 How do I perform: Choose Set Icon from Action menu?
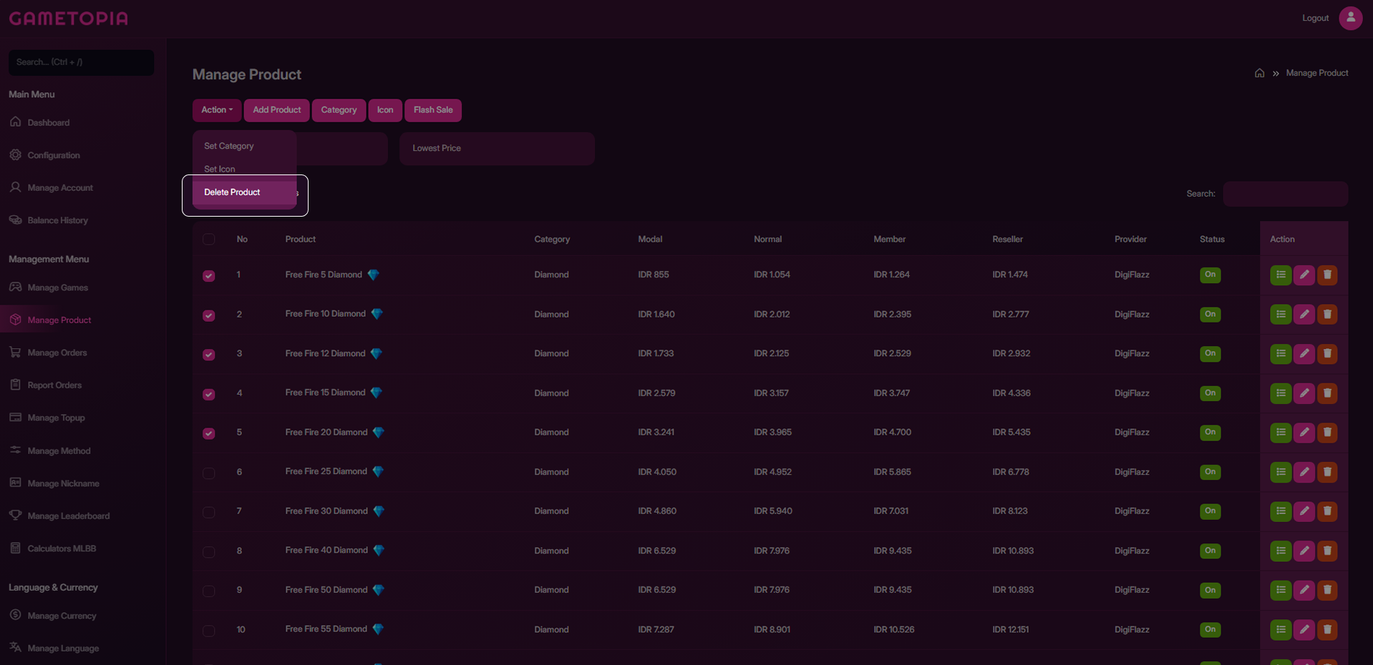pos(244,169)
